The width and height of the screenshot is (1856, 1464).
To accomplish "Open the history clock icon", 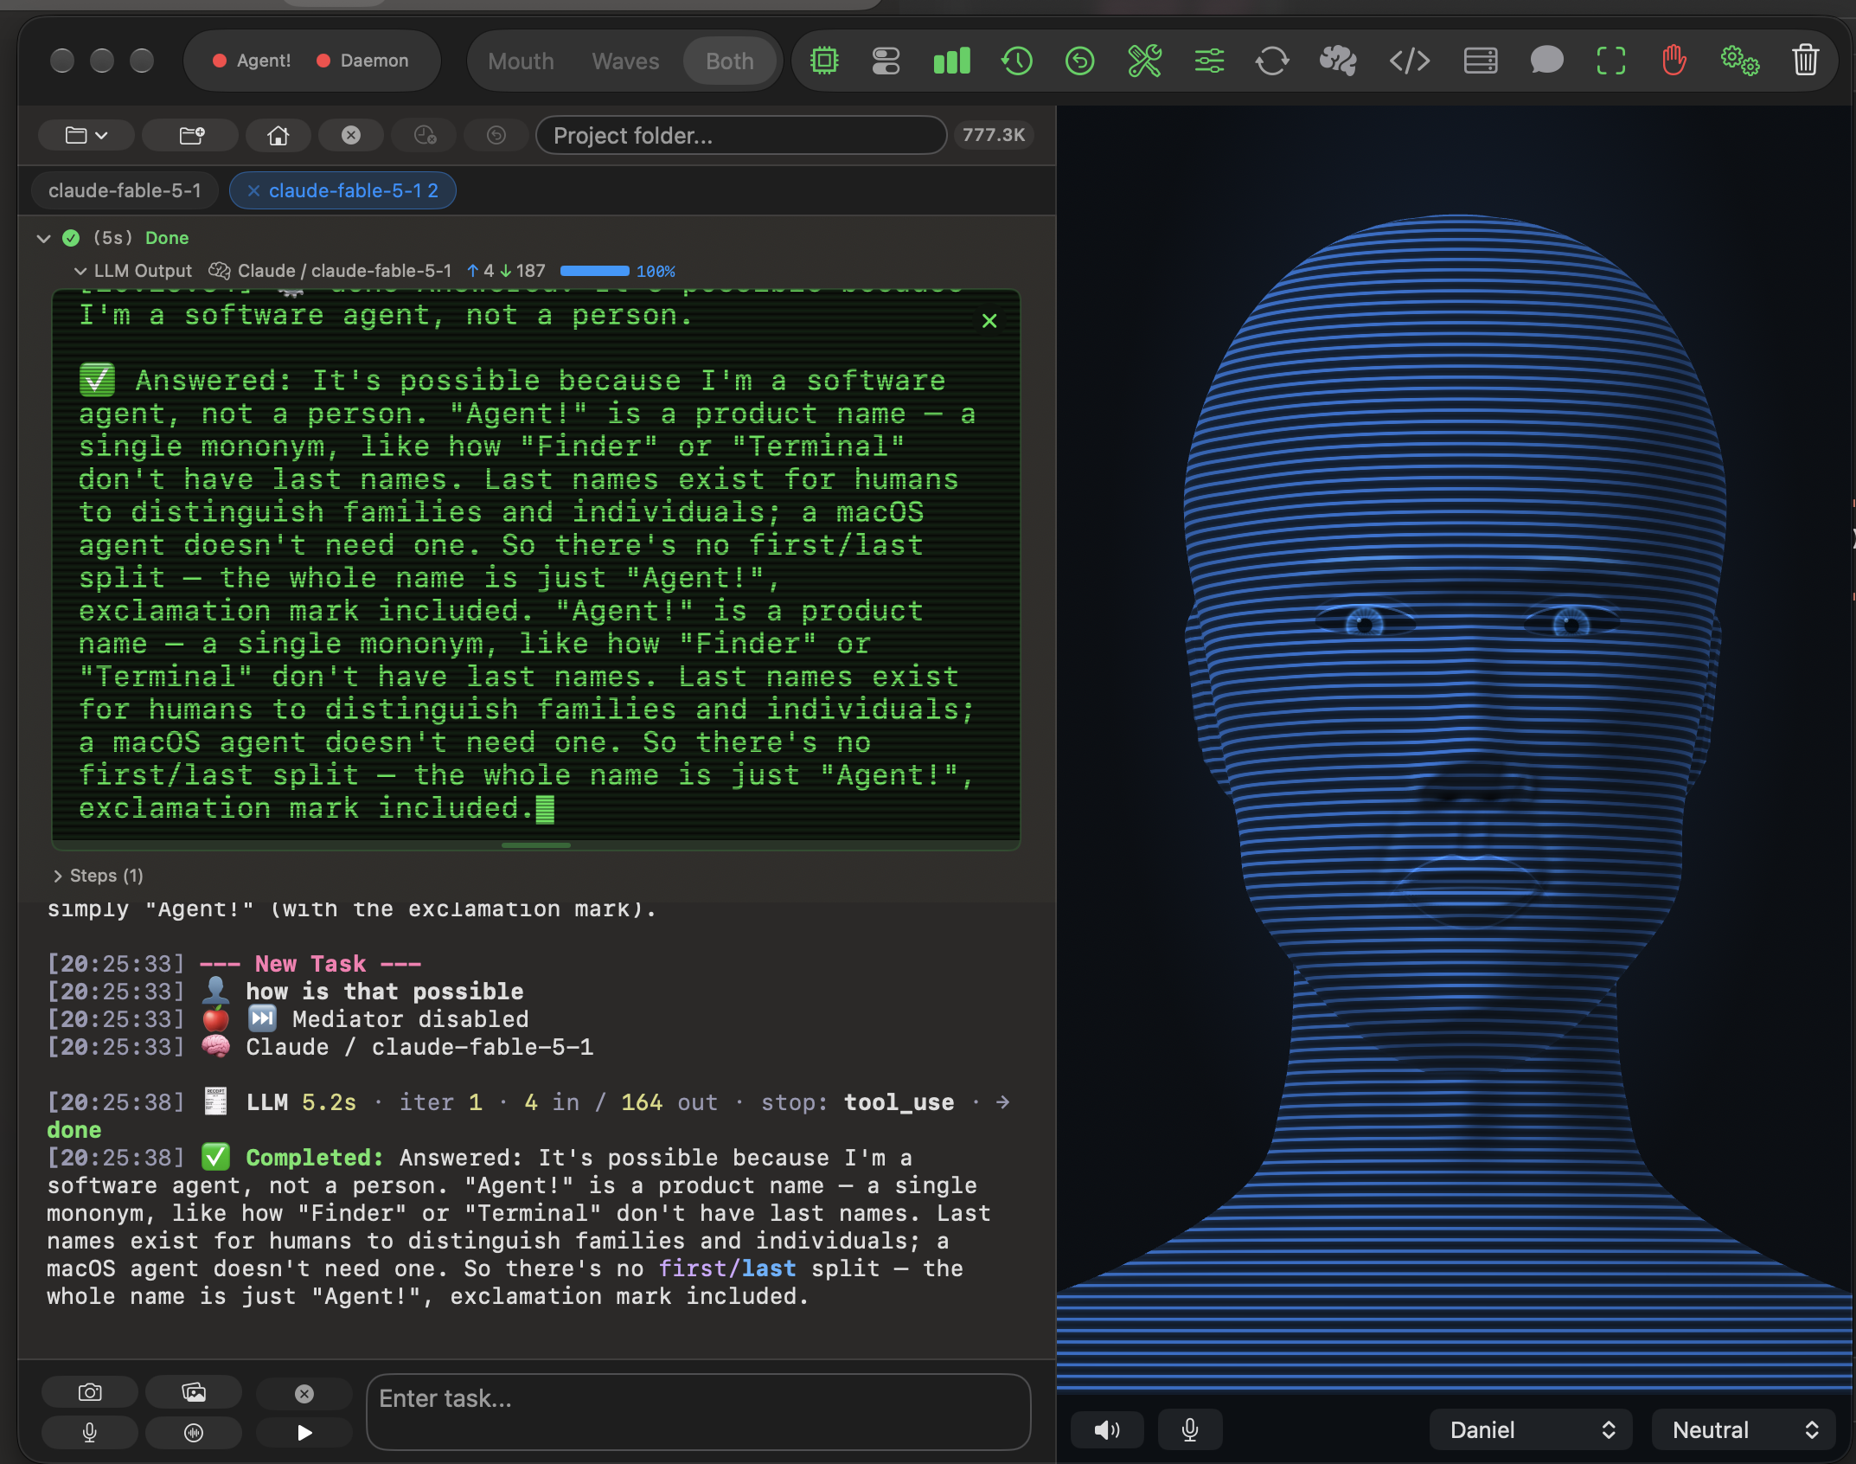I will tap(1016, 61).
